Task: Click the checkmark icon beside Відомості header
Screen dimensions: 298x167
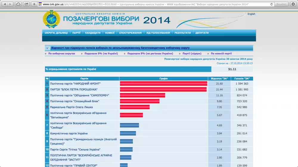Action: [x=47, y=48]
